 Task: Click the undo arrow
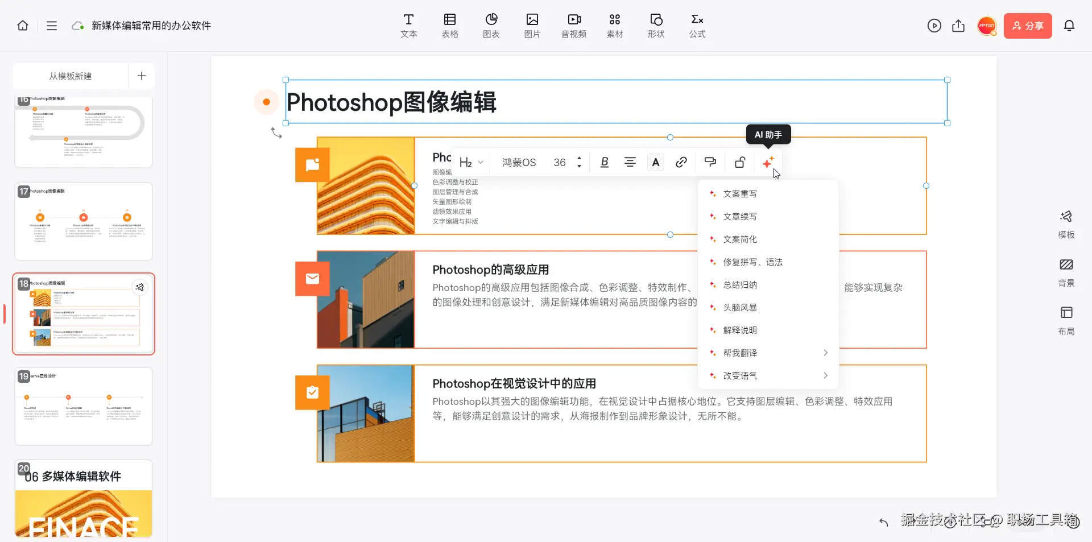tap(883, 522)
